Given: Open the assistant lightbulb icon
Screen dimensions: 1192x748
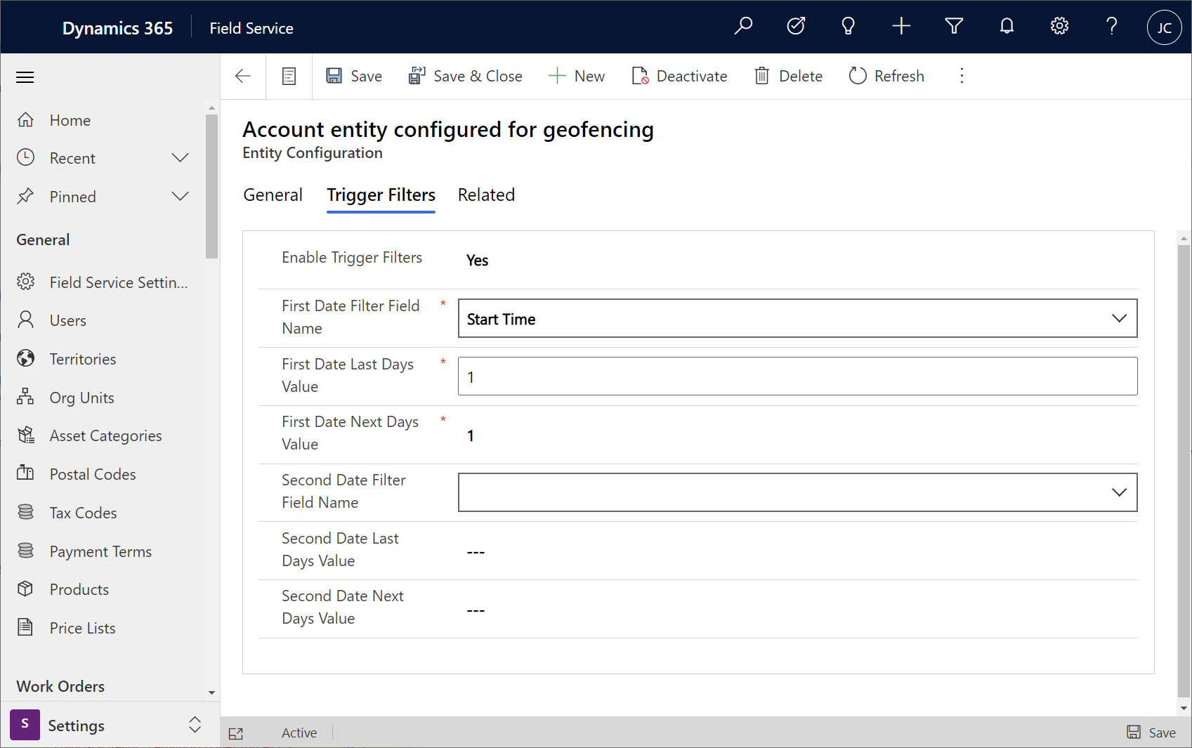Looking at the screenshot, I should click(x=849, y=27).
